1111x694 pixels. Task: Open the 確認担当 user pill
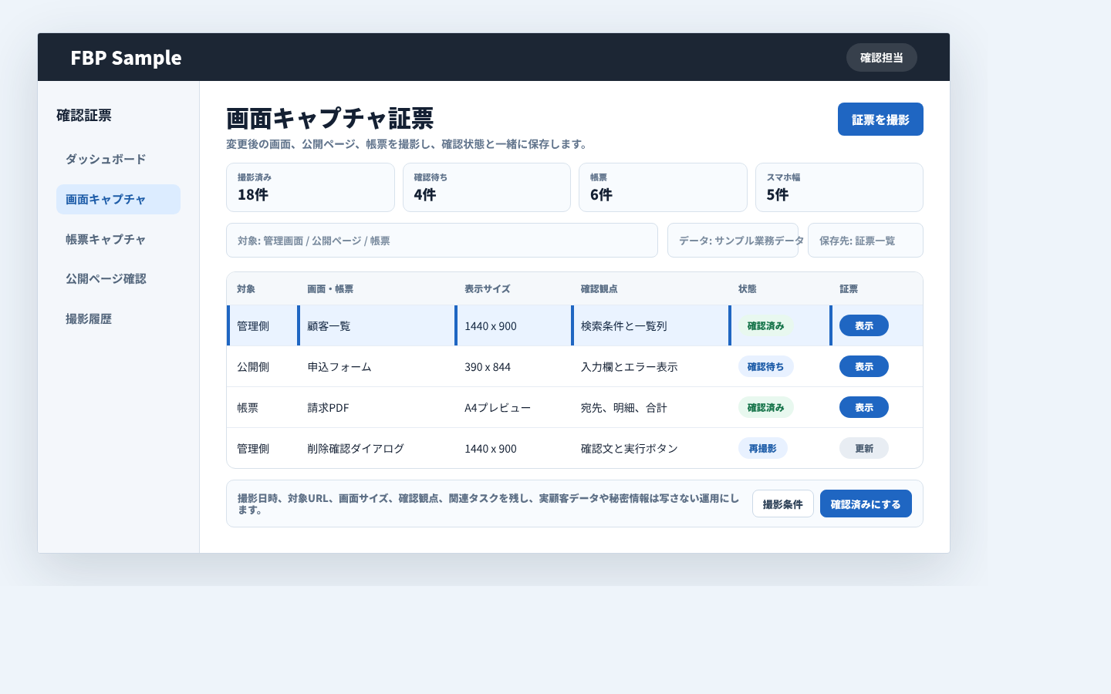point(882,58)
